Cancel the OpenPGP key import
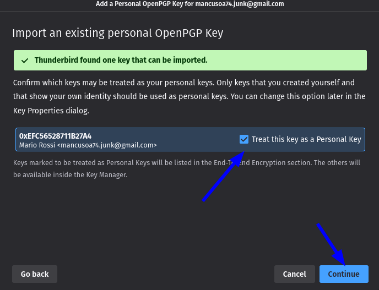This screenshot has height=290, width=379. point(294,274)
